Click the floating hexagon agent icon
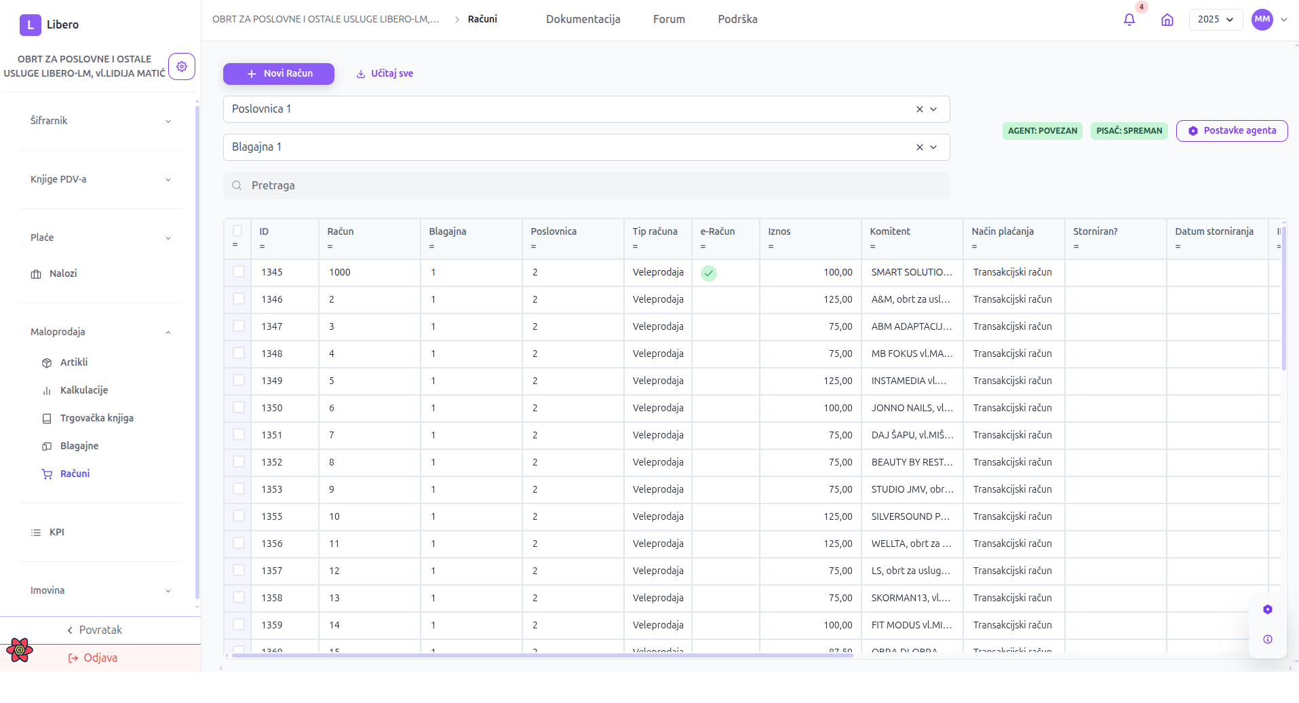 [x=1267, y=609]
